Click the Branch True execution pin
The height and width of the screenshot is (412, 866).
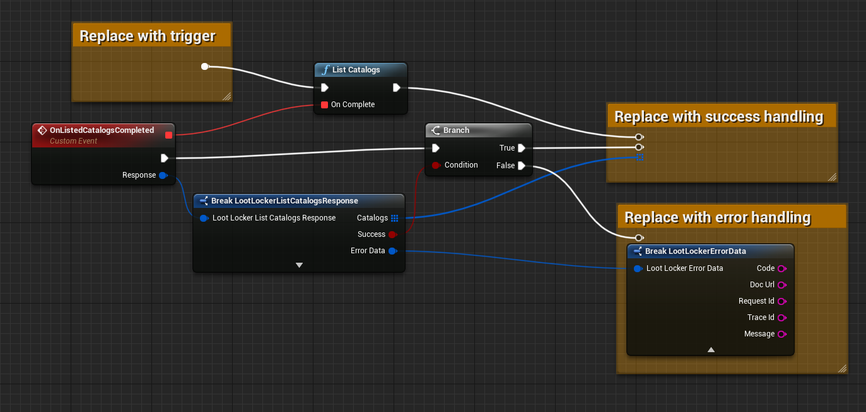[x=522, y=148]
